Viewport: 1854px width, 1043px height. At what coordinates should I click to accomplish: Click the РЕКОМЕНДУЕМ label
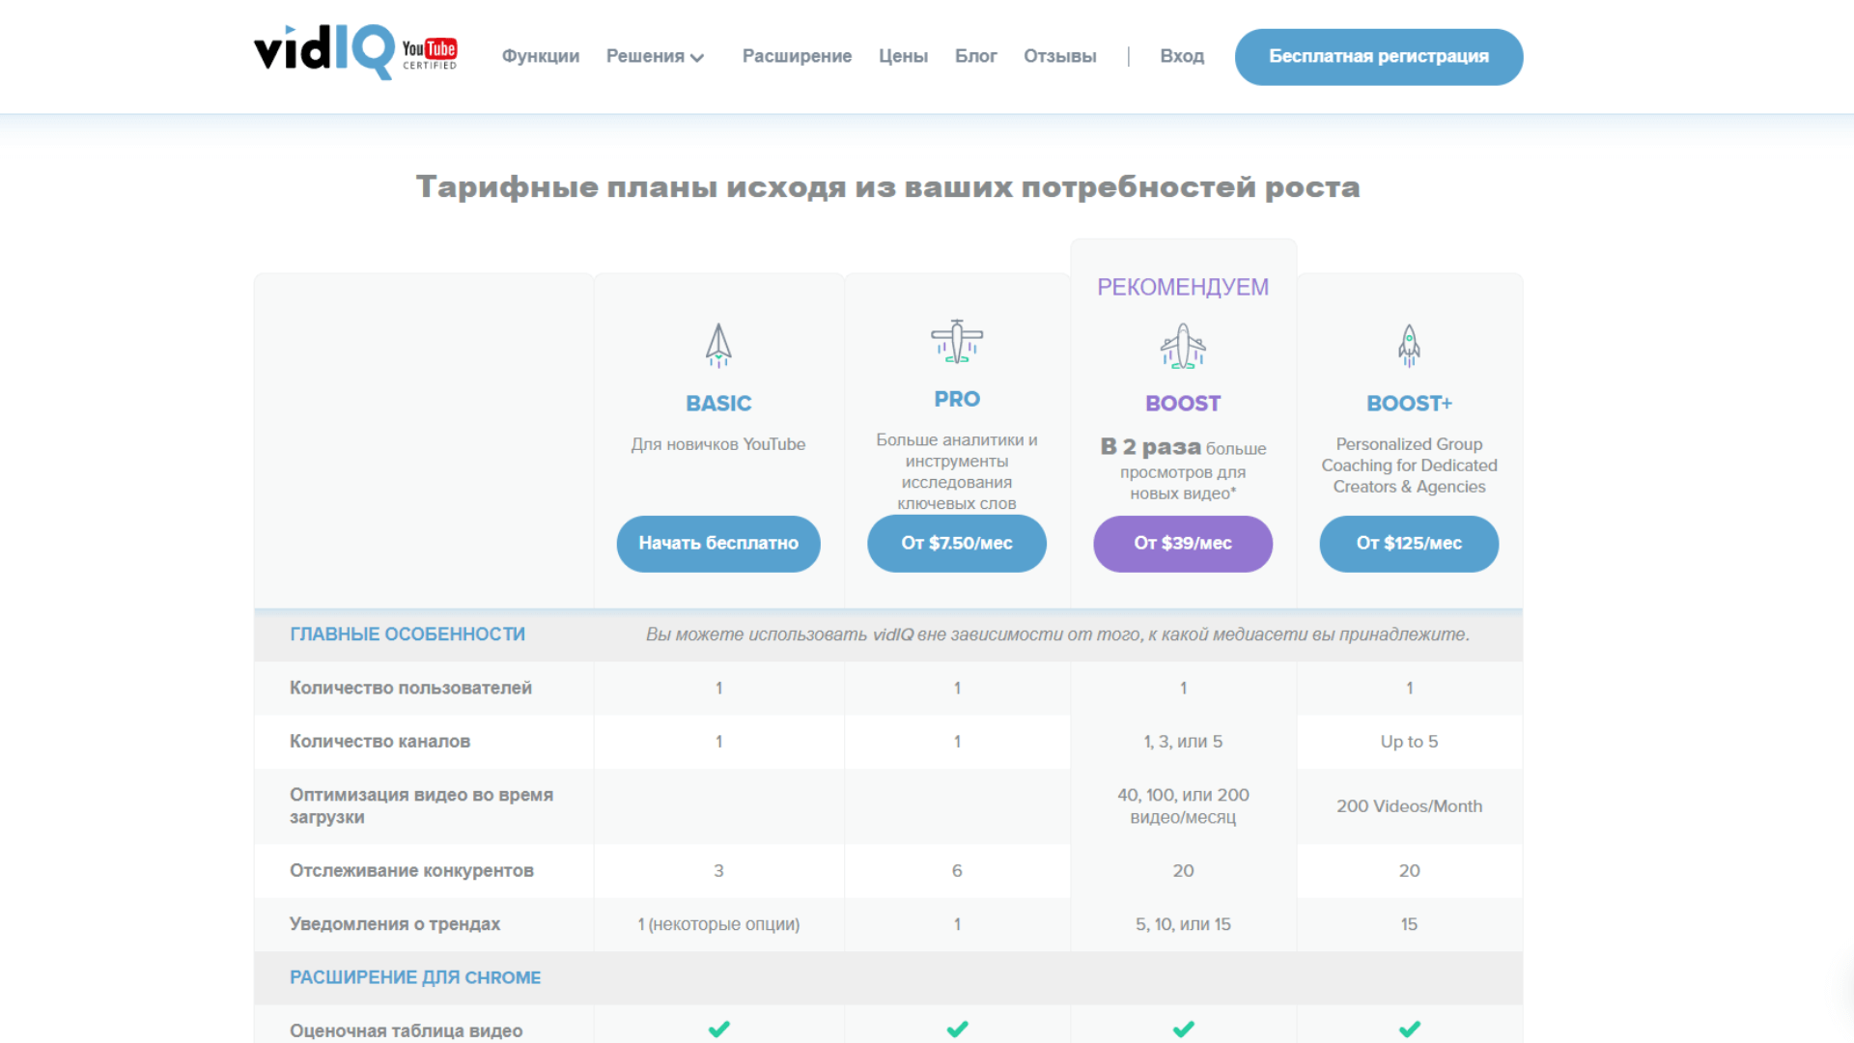pos(1183,287)
